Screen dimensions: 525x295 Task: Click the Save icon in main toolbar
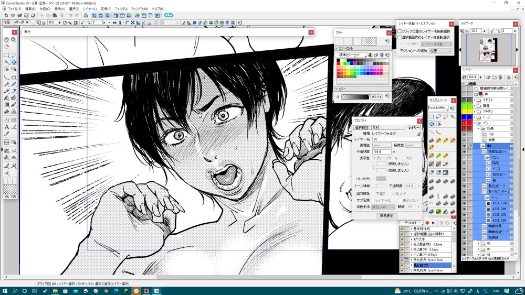point(26,15)
